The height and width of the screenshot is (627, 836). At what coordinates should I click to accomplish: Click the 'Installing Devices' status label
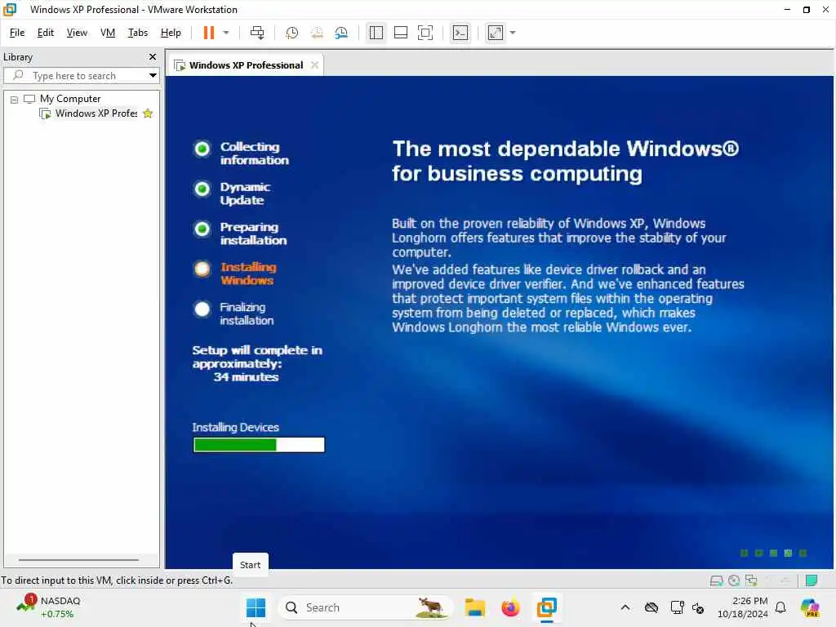(x=235, y=428)
